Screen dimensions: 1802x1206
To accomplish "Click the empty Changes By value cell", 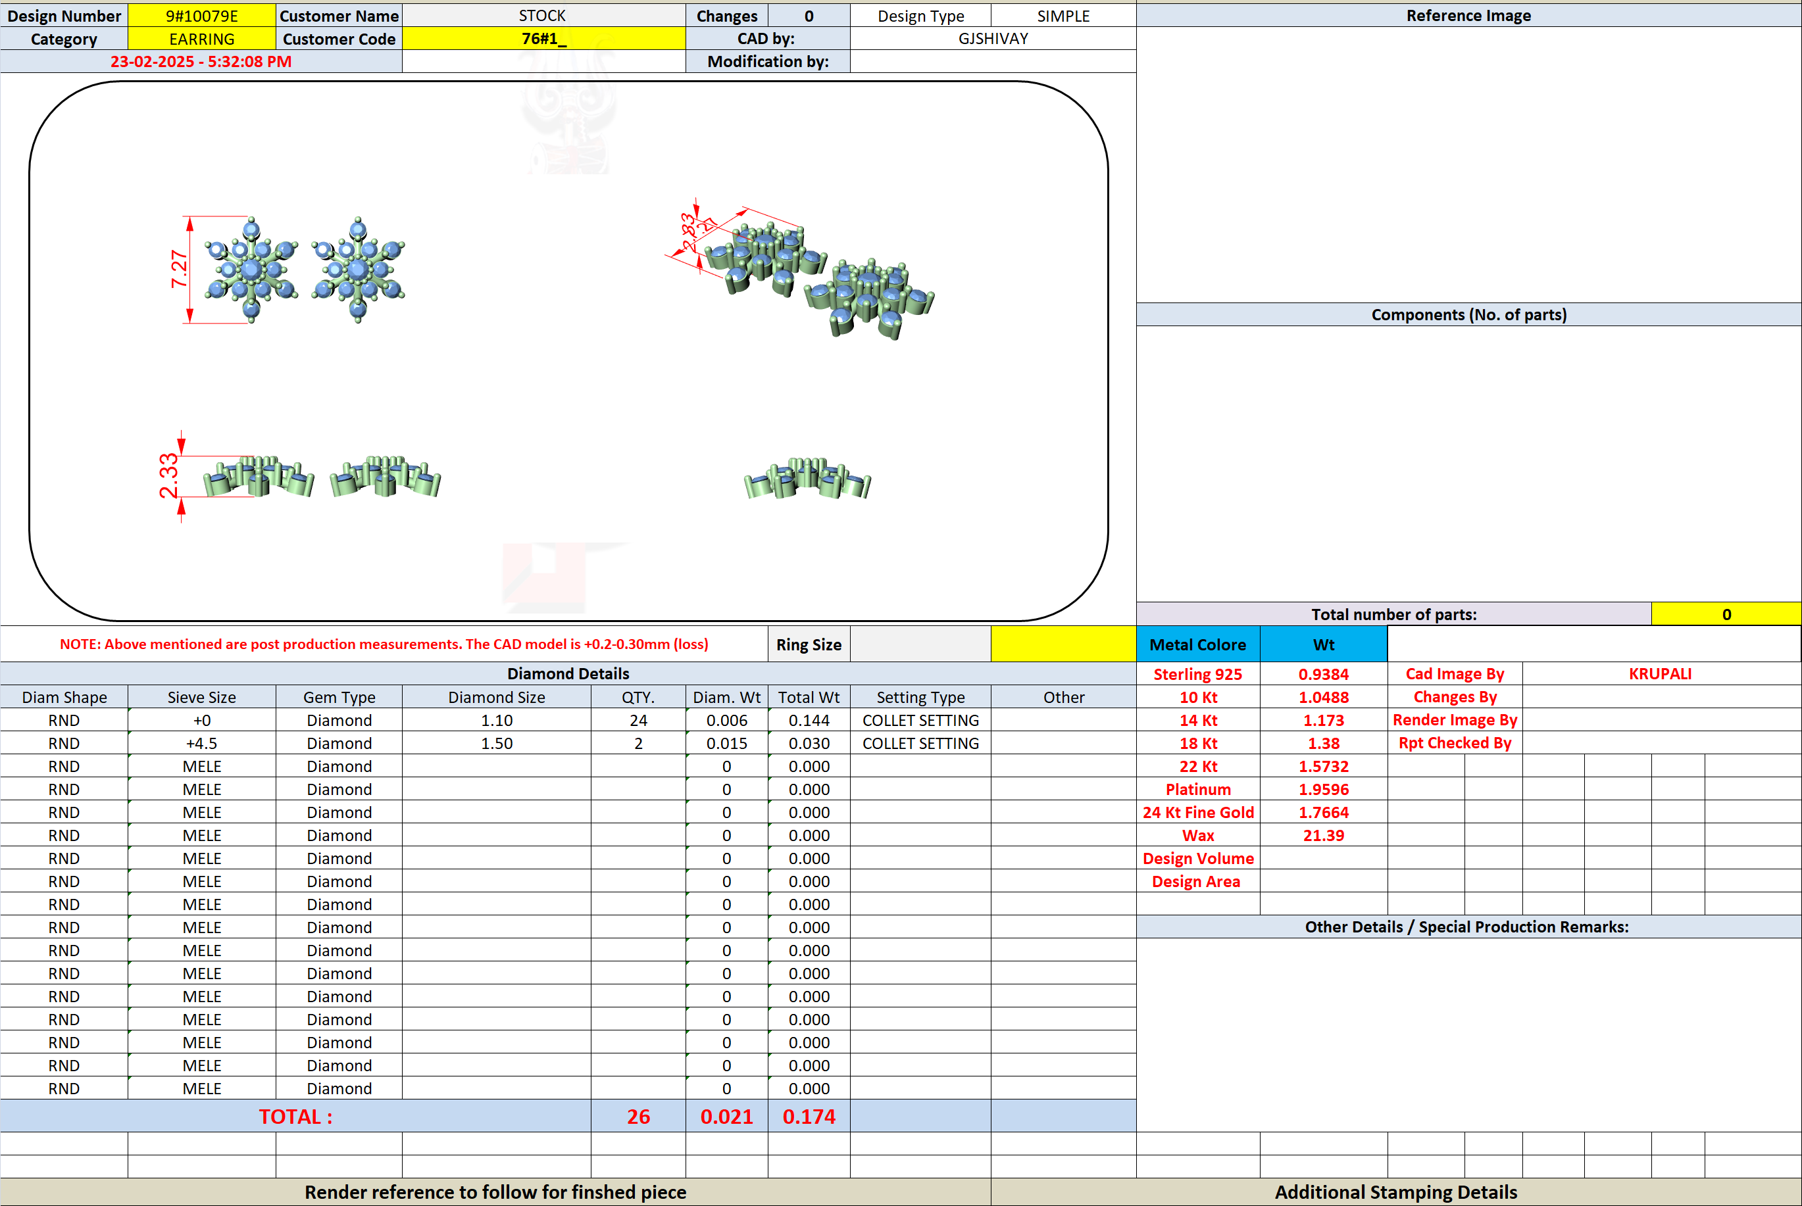I will point(1661,697).
